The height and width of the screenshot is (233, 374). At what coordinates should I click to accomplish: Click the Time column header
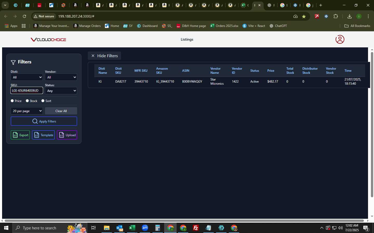tap(348, 71)
